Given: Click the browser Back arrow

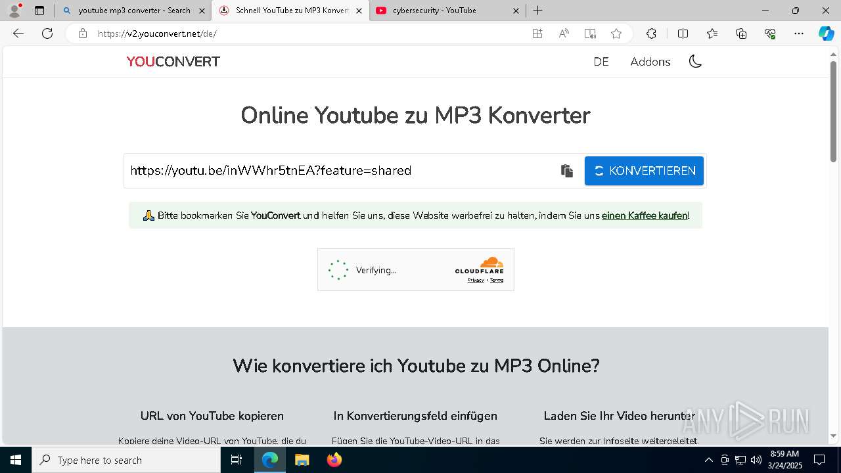Looking at the screenshot, I should click(18, 34).
